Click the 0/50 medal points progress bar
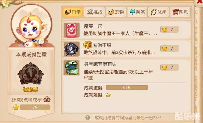The image size is (203, 123). (x=35, y=107)
